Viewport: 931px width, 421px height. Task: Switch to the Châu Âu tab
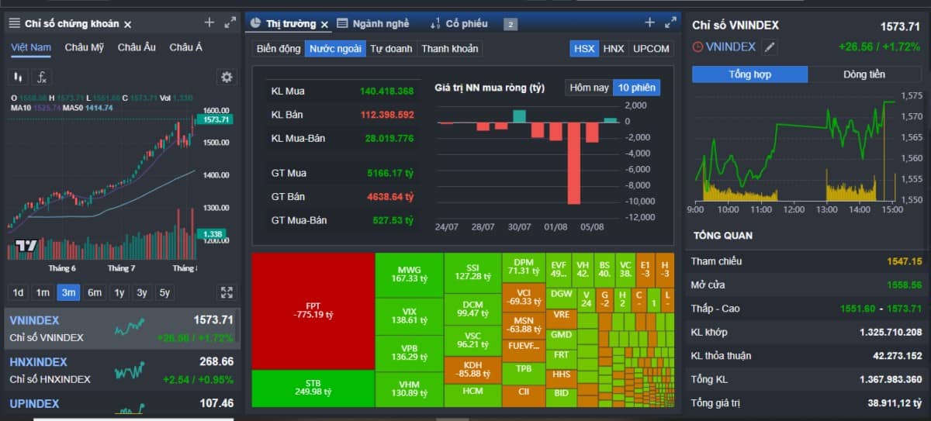tap(137, 47)
